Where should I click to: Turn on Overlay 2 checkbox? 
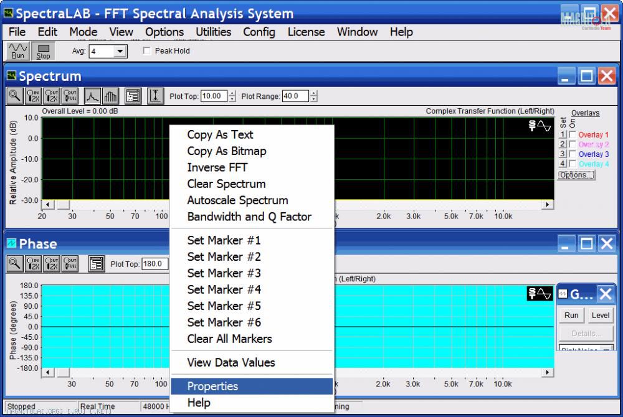(573, 144)
